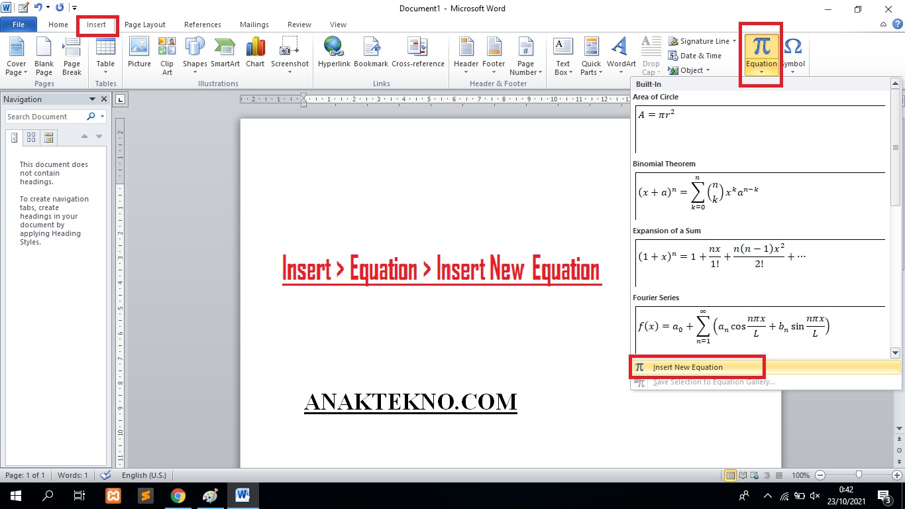
Task: Insert Date & Time
Action: (x=694, y=56)
